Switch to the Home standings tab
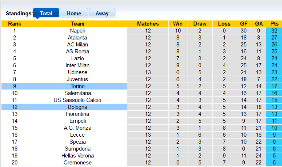 [74, 14]
